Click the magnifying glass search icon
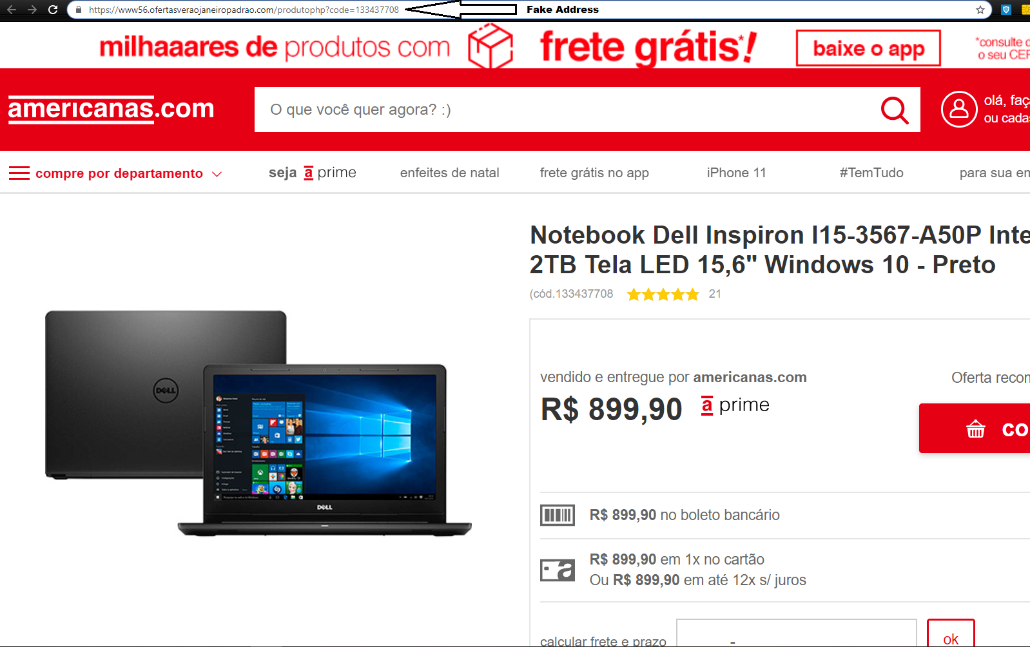The height and width of the screenshot is (647, 1030). pyautogui.click(x=895, y=110)
